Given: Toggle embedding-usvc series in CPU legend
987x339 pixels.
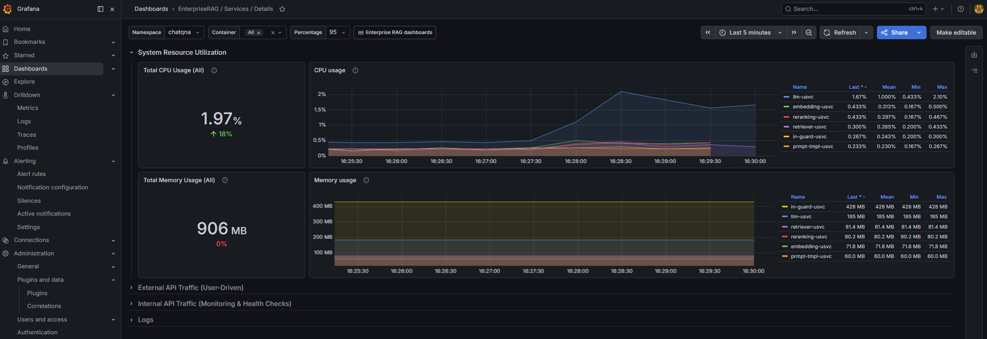Looking at the screenshot, I should (813, 107).
